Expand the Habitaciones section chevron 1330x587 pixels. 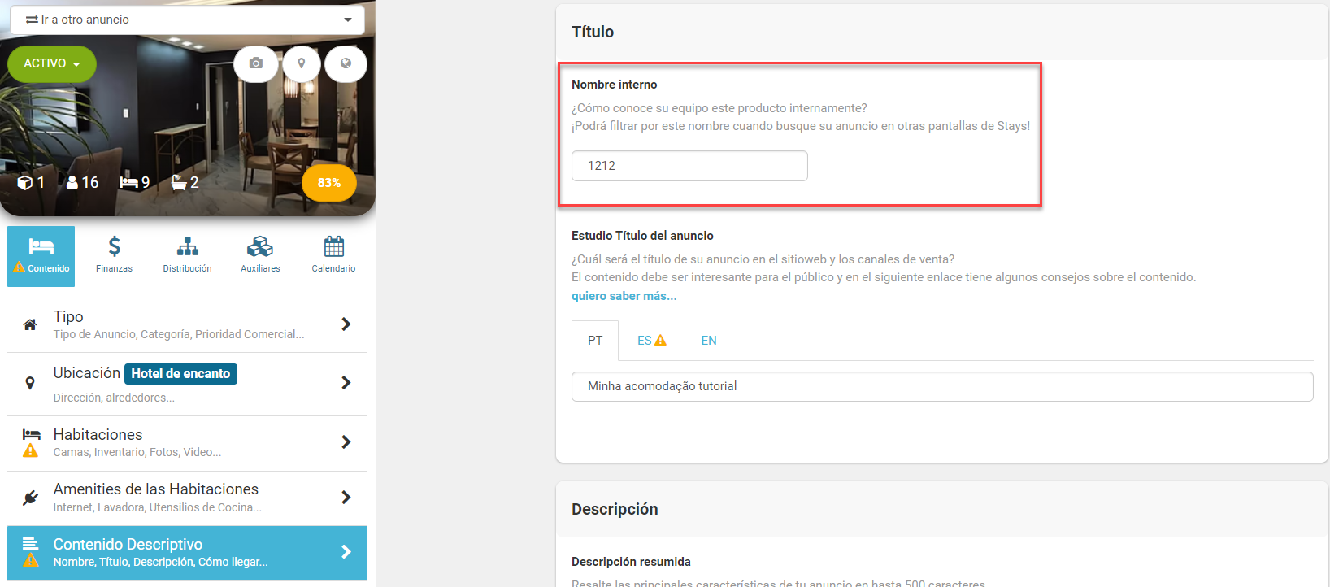pyautogui.click(x=346, y=442)
